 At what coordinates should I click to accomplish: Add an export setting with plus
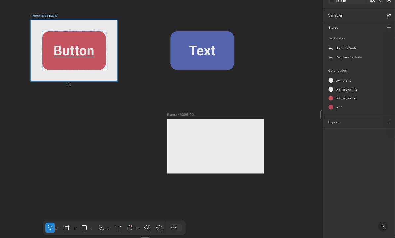coord(389,122)
